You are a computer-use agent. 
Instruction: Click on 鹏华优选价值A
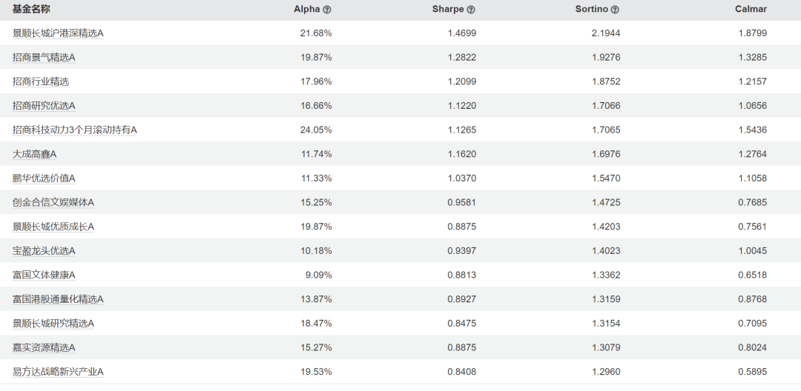44,178
